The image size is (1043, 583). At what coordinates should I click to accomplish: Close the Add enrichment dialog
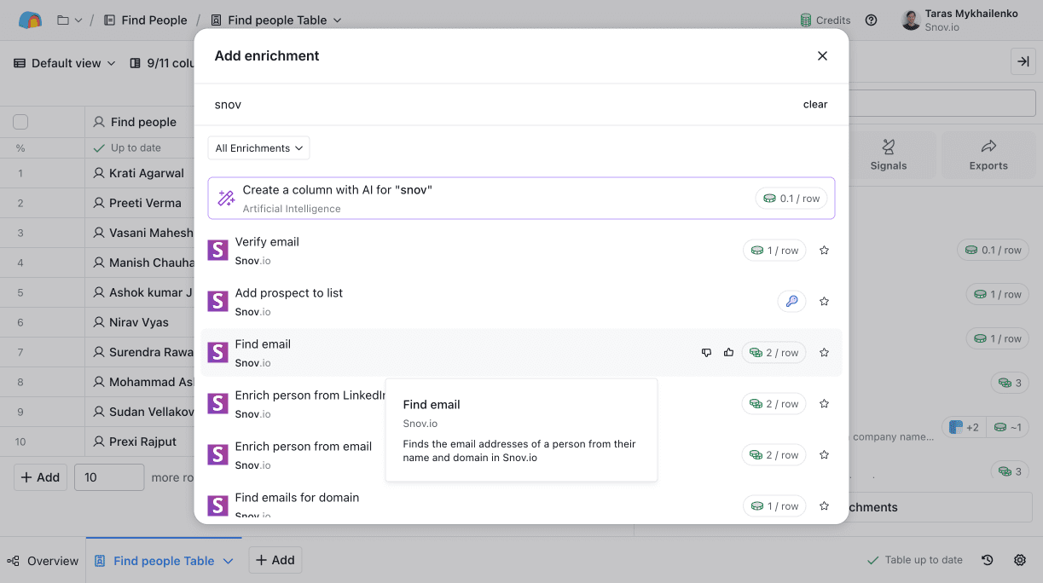[822, 55]
